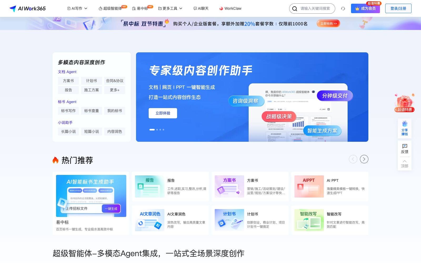
Task: Open the 报告 card thumbnail
Action: pos(150,186)
